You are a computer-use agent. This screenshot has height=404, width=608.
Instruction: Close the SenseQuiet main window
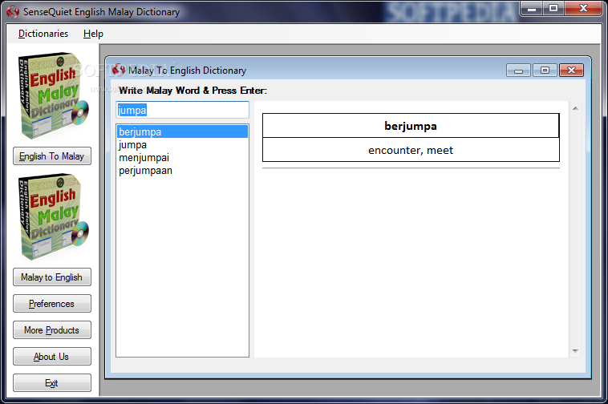(584, 8)
